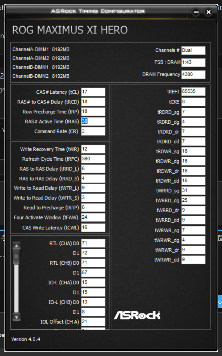Click the Version 4.0.4 label
Image resolution: width=222 pixels, height=356 pixels.
point(26,339)
